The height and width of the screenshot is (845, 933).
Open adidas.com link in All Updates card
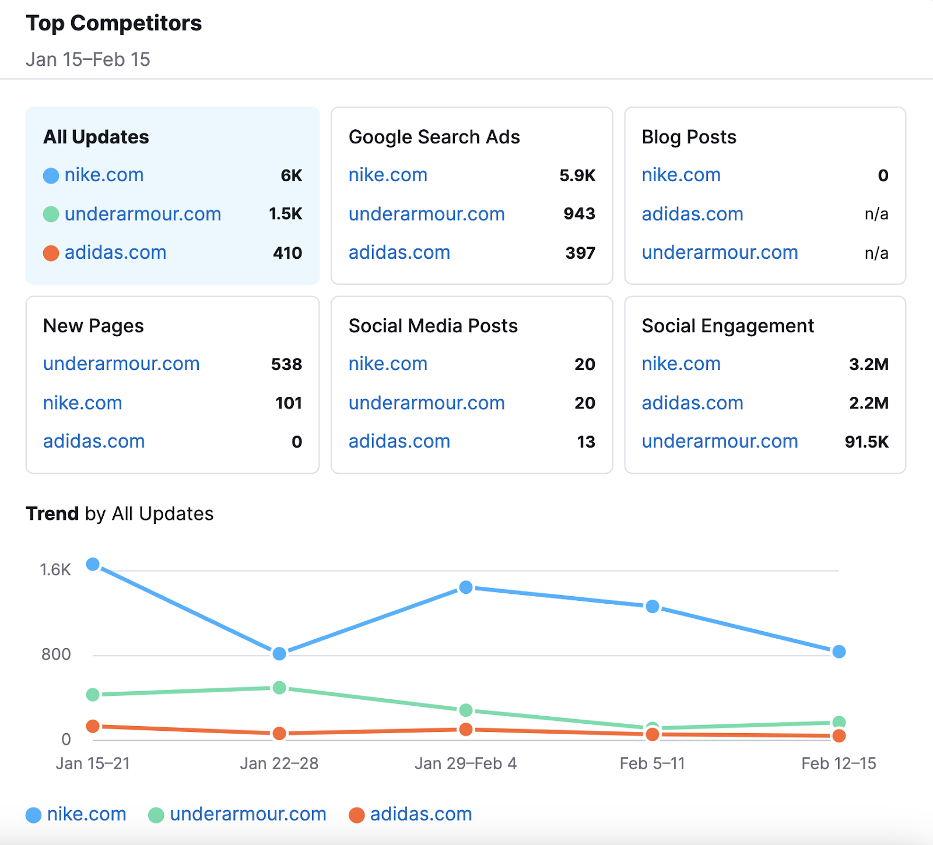pos(115,252)
